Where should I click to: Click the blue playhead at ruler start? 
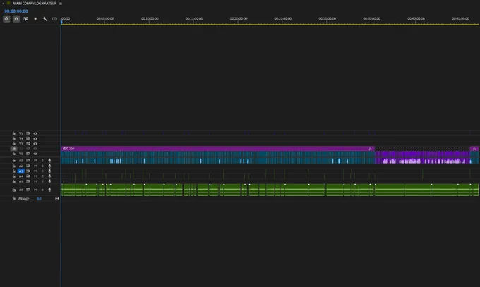pos(61,22)
